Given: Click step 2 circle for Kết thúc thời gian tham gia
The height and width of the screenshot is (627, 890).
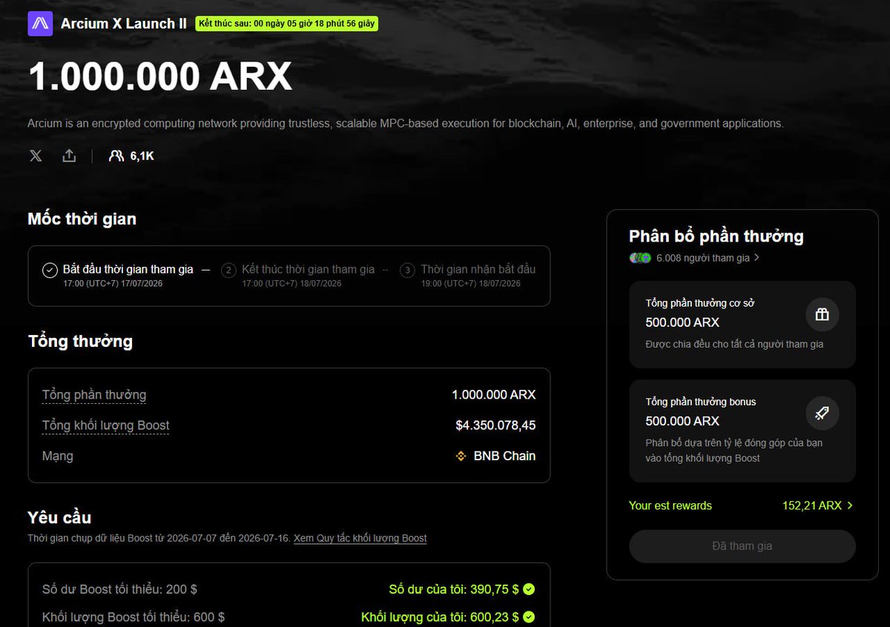Looking at the screenshot, I should 228,270.
